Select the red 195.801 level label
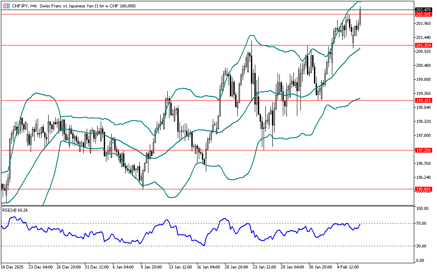437x272 pixels. coord(423,189)
